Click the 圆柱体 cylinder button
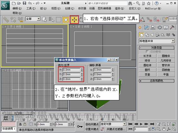 pyautogui.click(x=147, y=65)
